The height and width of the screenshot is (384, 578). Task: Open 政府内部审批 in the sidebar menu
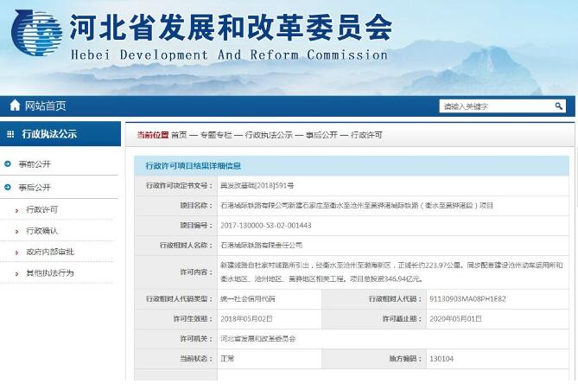(x=49, y=253)
